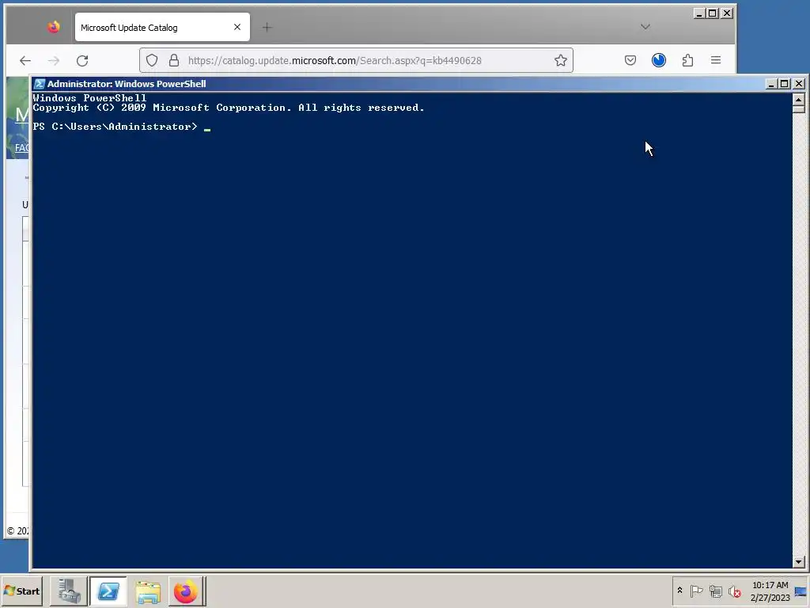Screen dimensions: 810x608
Task: Show site security lock info
Action: pos(174,60)
